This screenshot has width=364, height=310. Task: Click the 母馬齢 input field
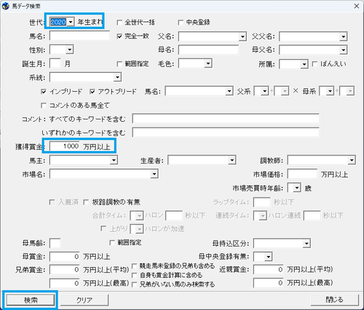pyautogui.click(x=55, y=243)
